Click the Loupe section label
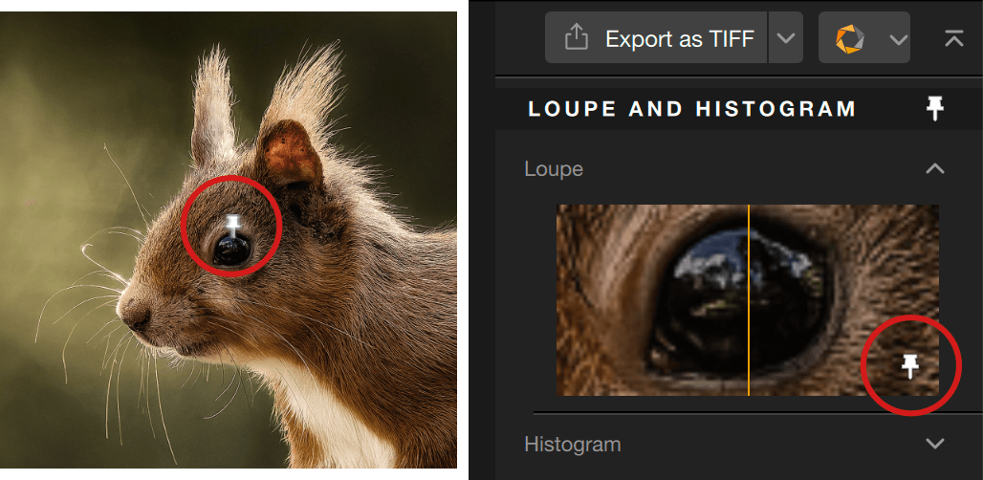983x480 pixels. click(554, 168)
